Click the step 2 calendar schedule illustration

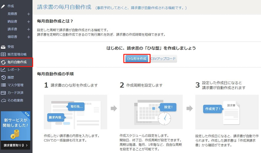pos(151,112)
